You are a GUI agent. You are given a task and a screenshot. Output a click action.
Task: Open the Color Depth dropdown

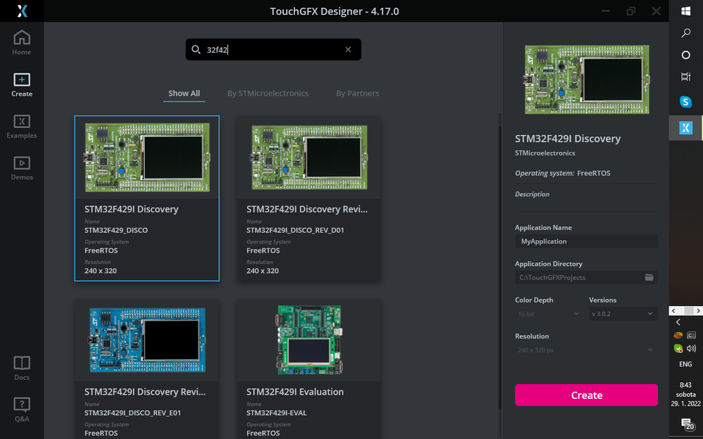(x=548, y=314)
